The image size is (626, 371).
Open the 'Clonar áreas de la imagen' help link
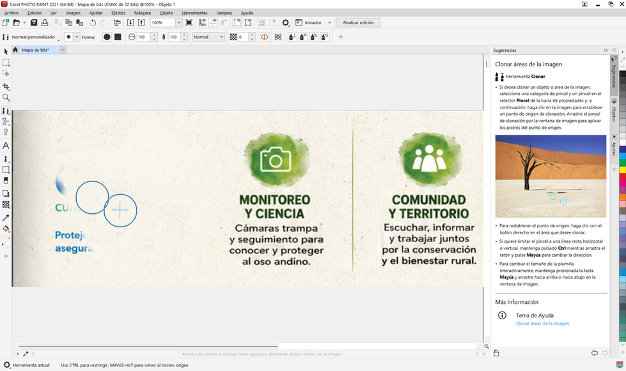pyautogui.click(x=542, y=324)
